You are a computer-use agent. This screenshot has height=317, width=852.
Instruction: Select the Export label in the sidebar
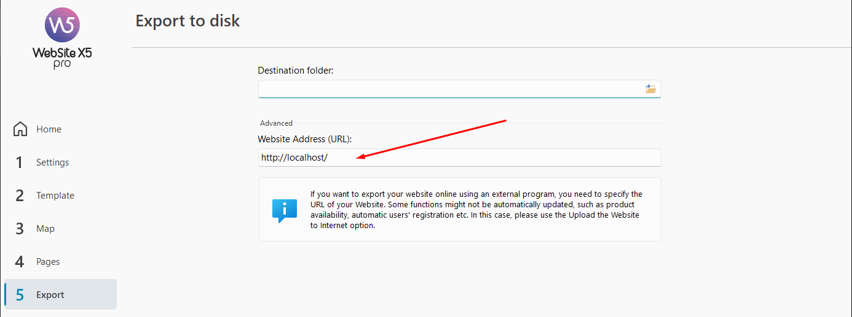(x=50, y=295)
